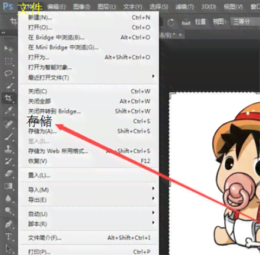Select the Rectangular Marquee tool

pos(8,61)
